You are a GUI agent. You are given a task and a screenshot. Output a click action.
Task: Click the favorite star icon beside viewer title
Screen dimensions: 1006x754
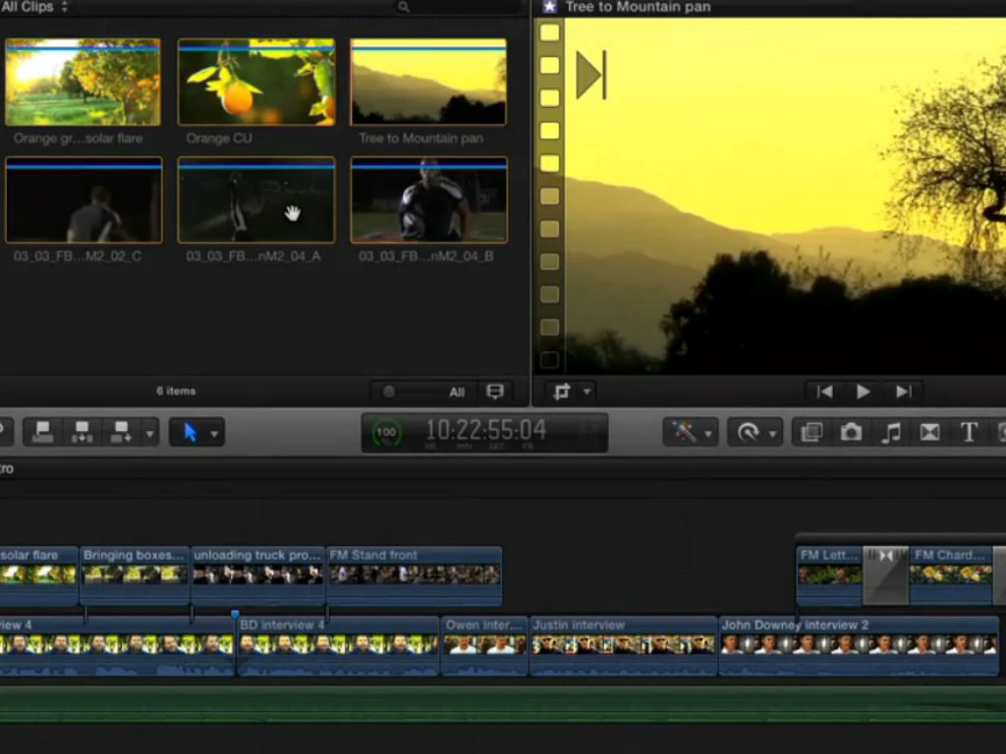click(x=550, y=7)
